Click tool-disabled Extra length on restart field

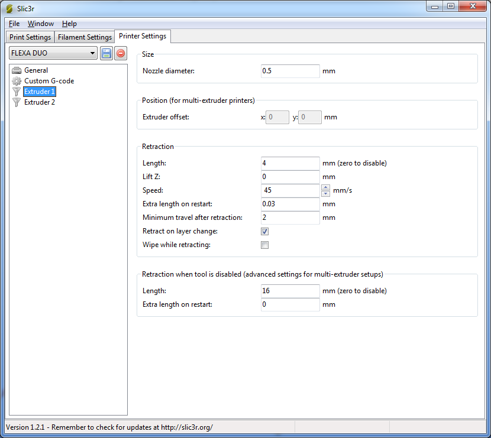pyautogui.click(x=290, y=304)
